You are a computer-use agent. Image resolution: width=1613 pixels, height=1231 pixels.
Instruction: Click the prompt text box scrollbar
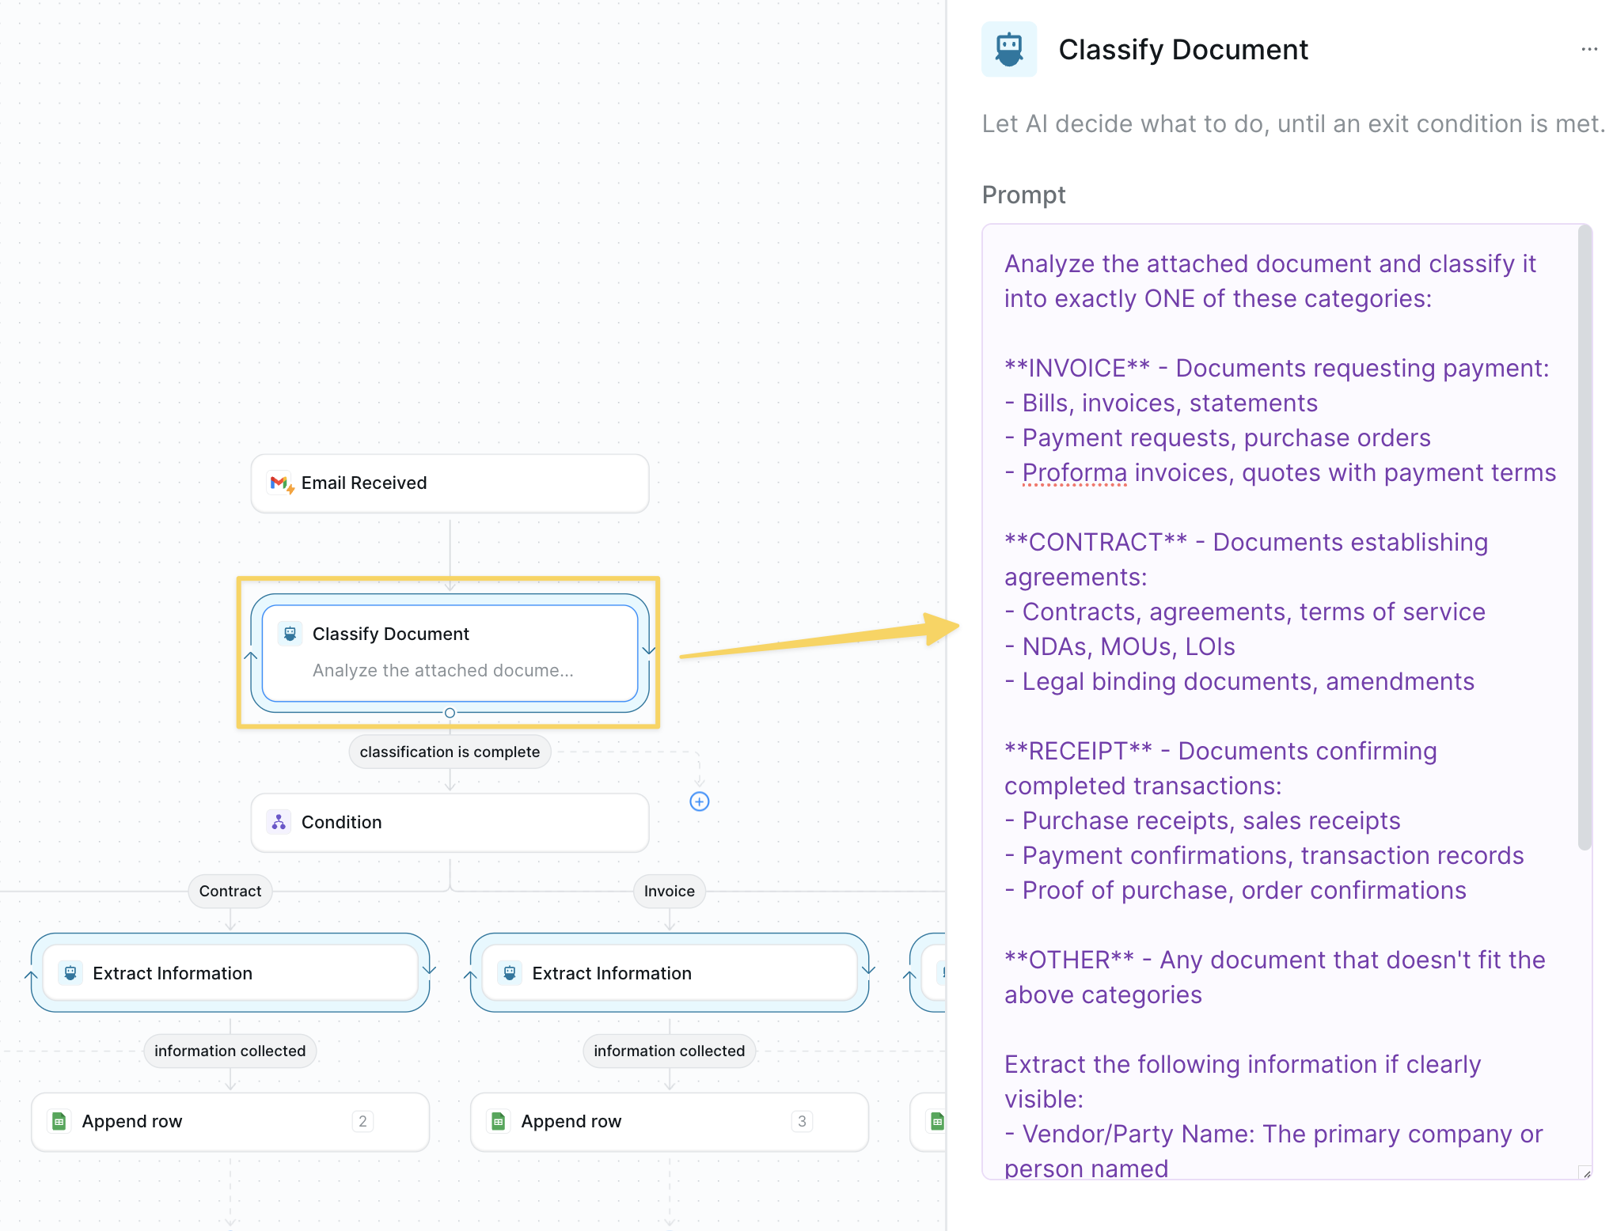coord(1584,538)
